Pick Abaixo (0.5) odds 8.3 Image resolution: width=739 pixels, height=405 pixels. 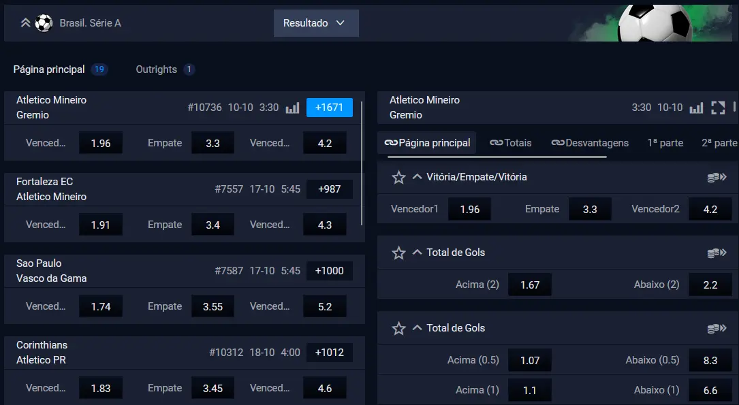tap(710, 361)
